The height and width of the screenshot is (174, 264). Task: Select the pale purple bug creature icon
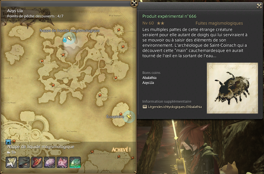(50, 162)
